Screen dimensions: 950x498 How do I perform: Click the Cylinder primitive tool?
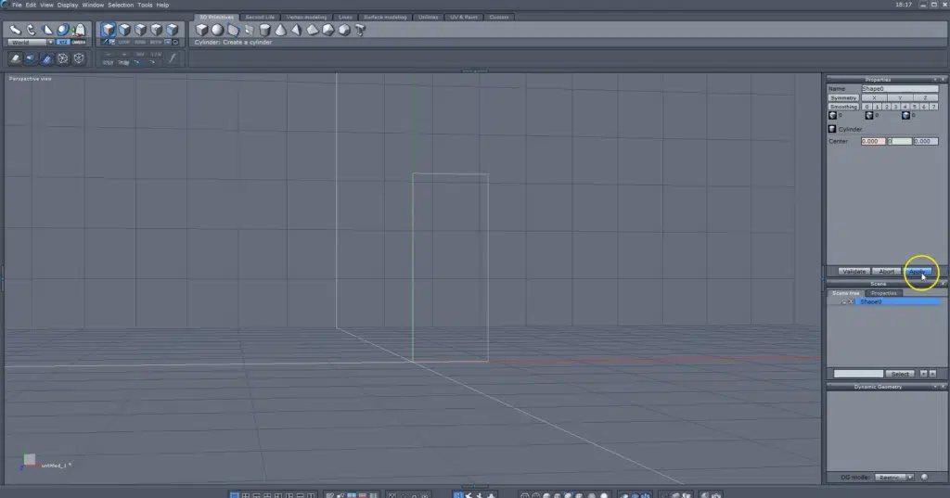click(265, 30)
